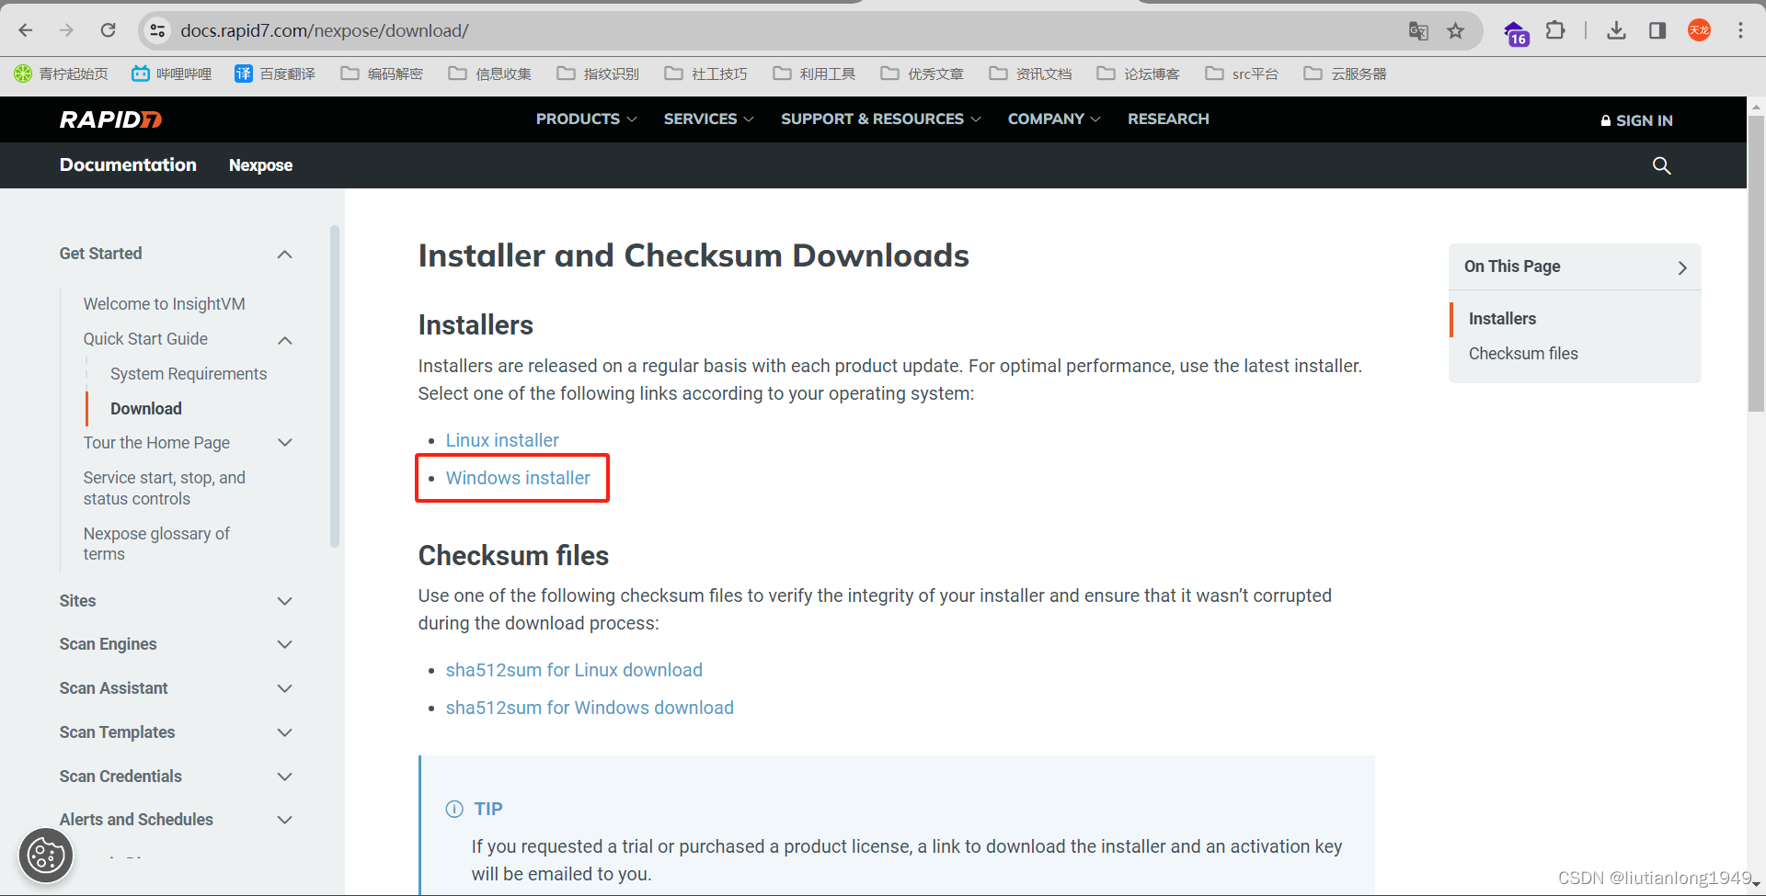
Task: Open System Requirements page
Action: pyautogui.click(x=189, y=374)
